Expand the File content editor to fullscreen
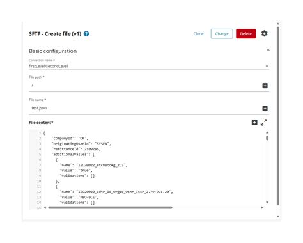 point(264,122)
